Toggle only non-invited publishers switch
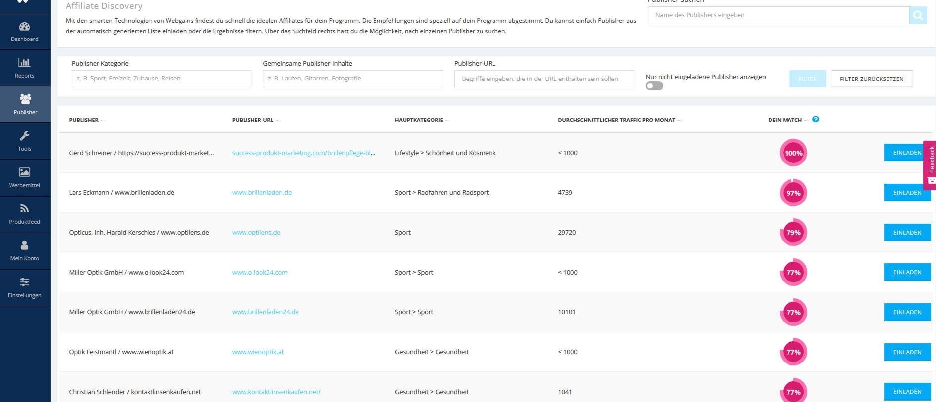 tap(654, 86)
